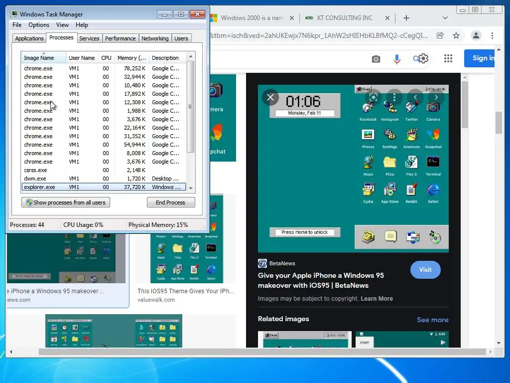Open the valuewalk.com IOS95 theme result

[x=186, y=249]
